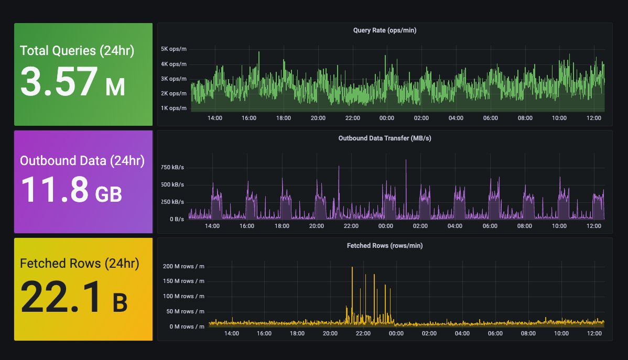Click 10:00 on the Outbound Data Transfer axis
This screenshot has height=360, width=628.
559,226
